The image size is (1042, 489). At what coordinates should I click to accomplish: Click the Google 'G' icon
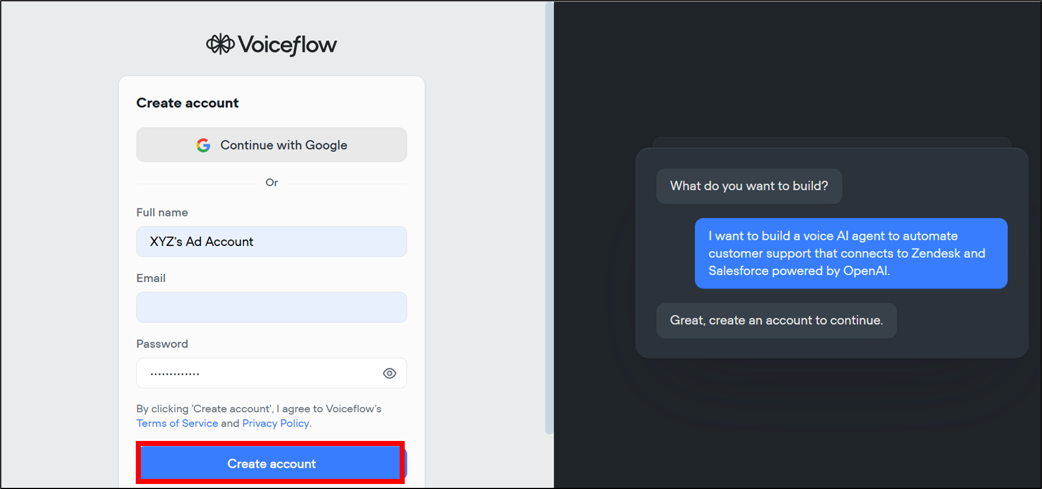(x=203, y=145)
